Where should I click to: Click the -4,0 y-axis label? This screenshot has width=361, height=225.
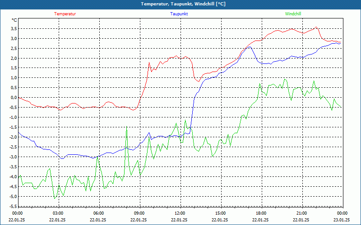click(13, 177)
